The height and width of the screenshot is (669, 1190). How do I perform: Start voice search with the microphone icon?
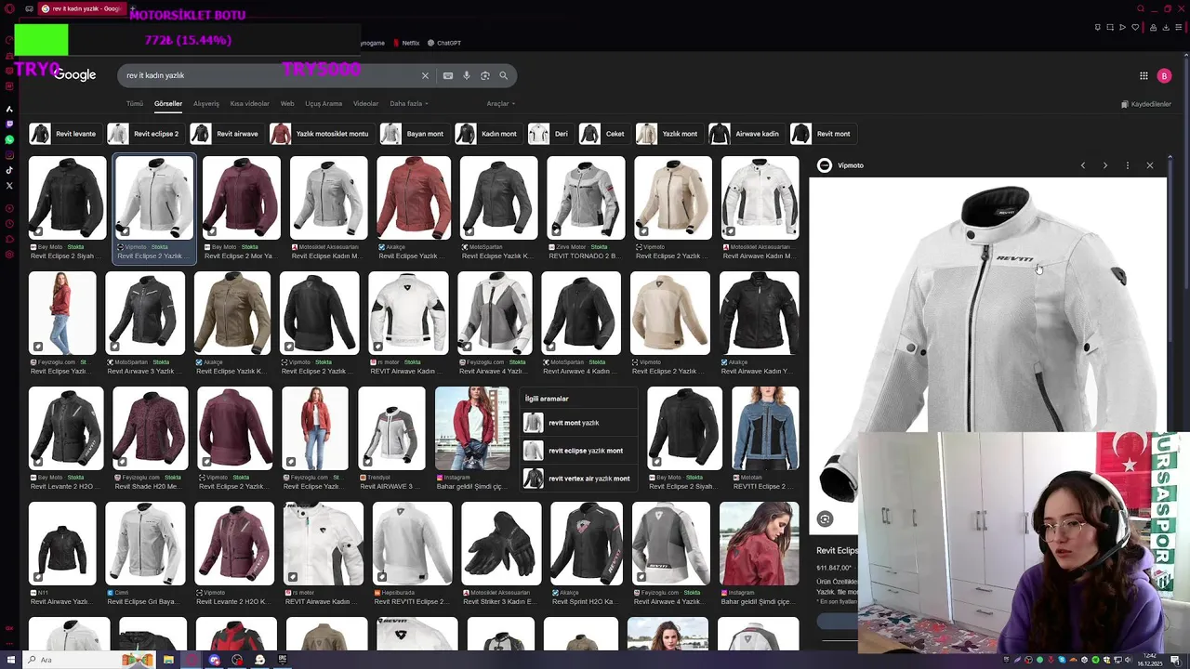467,75
